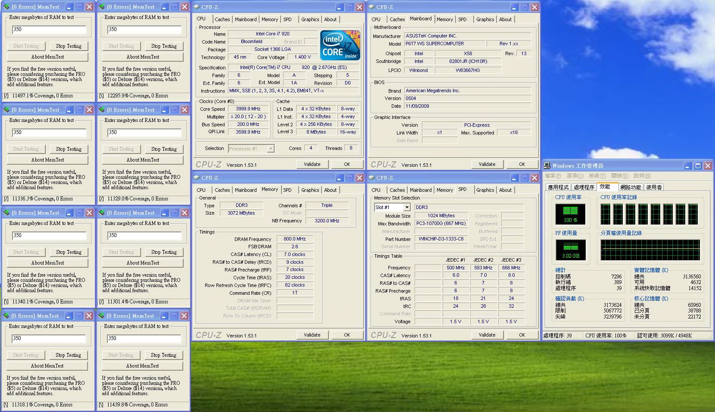
Task: Click RAM megabytes field in MemTest 11329.0% window
Action: 144,132
